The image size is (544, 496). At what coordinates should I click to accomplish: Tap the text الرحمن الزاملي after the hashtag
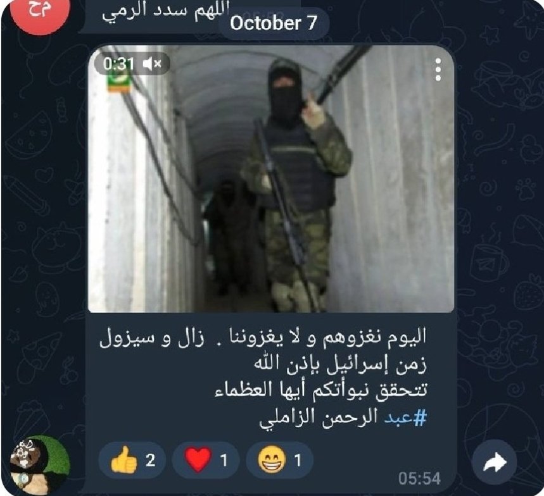pos(318,417)
